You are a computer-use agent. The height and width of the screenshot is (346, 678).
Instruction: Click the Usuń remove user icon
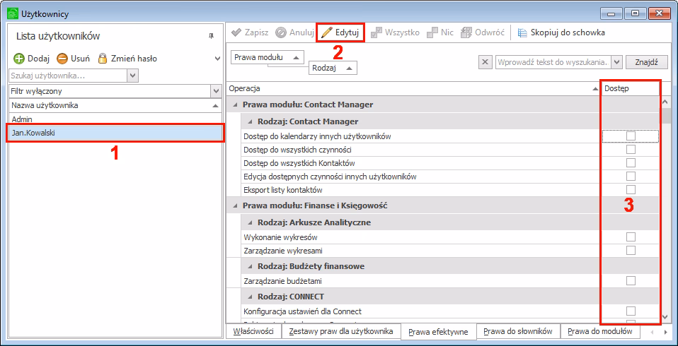(62, 59)
